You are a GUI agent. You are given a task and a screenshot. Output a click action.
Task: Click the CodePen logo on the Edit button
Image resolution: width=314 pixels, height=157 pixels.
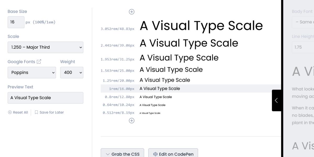tap(156, 154)
